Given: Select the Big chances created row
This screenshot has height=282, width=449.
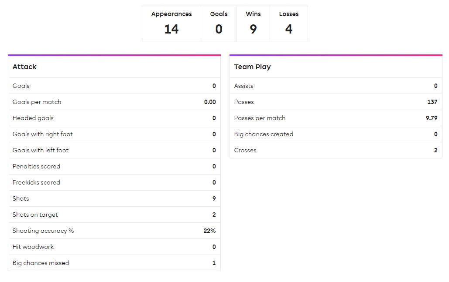Looking at the screenshot, I should pos(336,134).
